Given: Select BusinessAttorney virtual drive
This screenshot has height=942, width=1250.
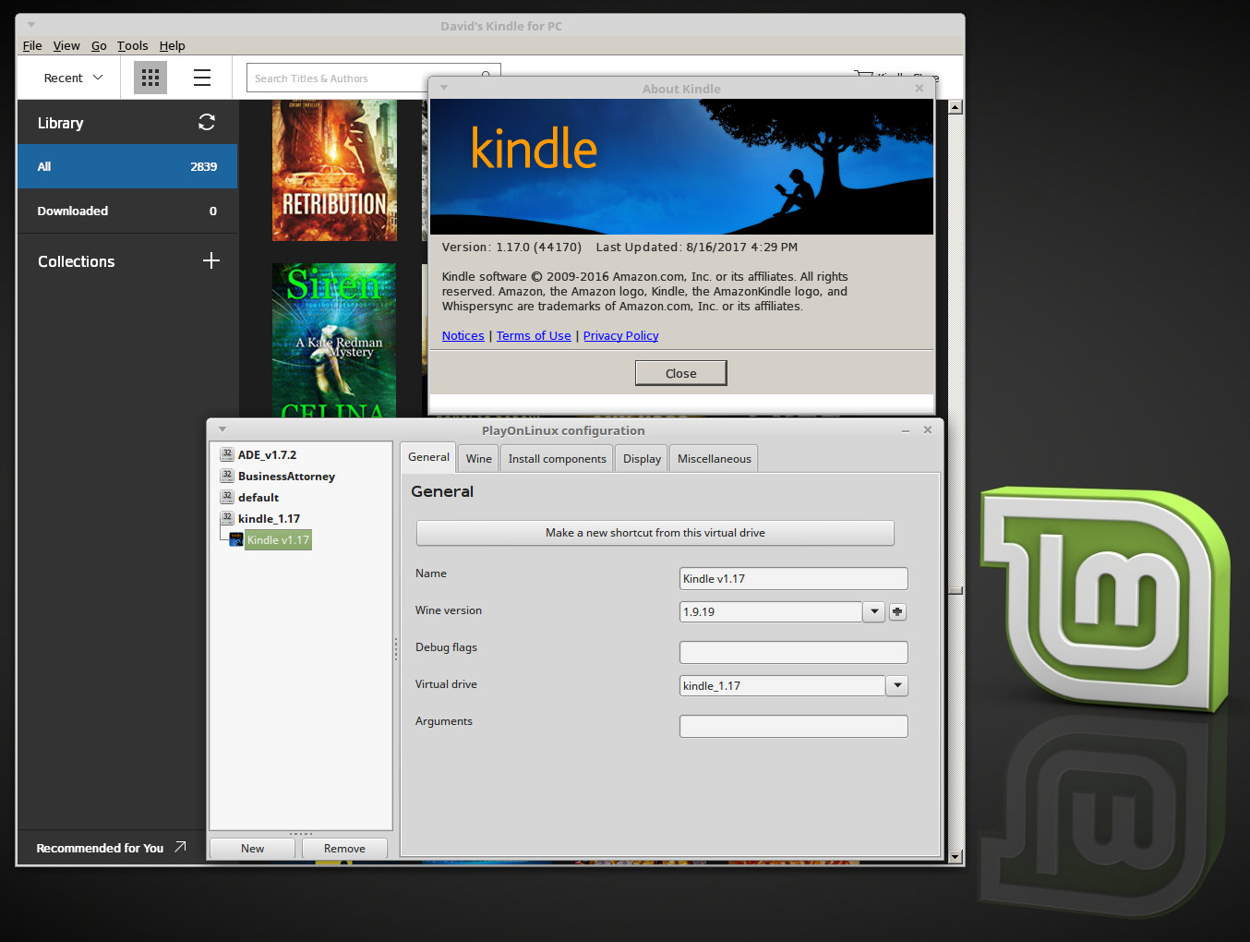Looking at the screenshot, I should [x=286, y=476].
